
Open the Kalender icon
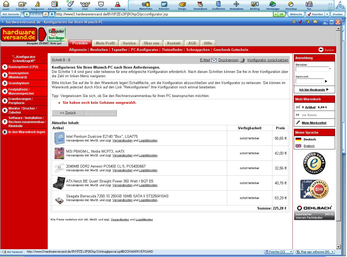point(164,4)
